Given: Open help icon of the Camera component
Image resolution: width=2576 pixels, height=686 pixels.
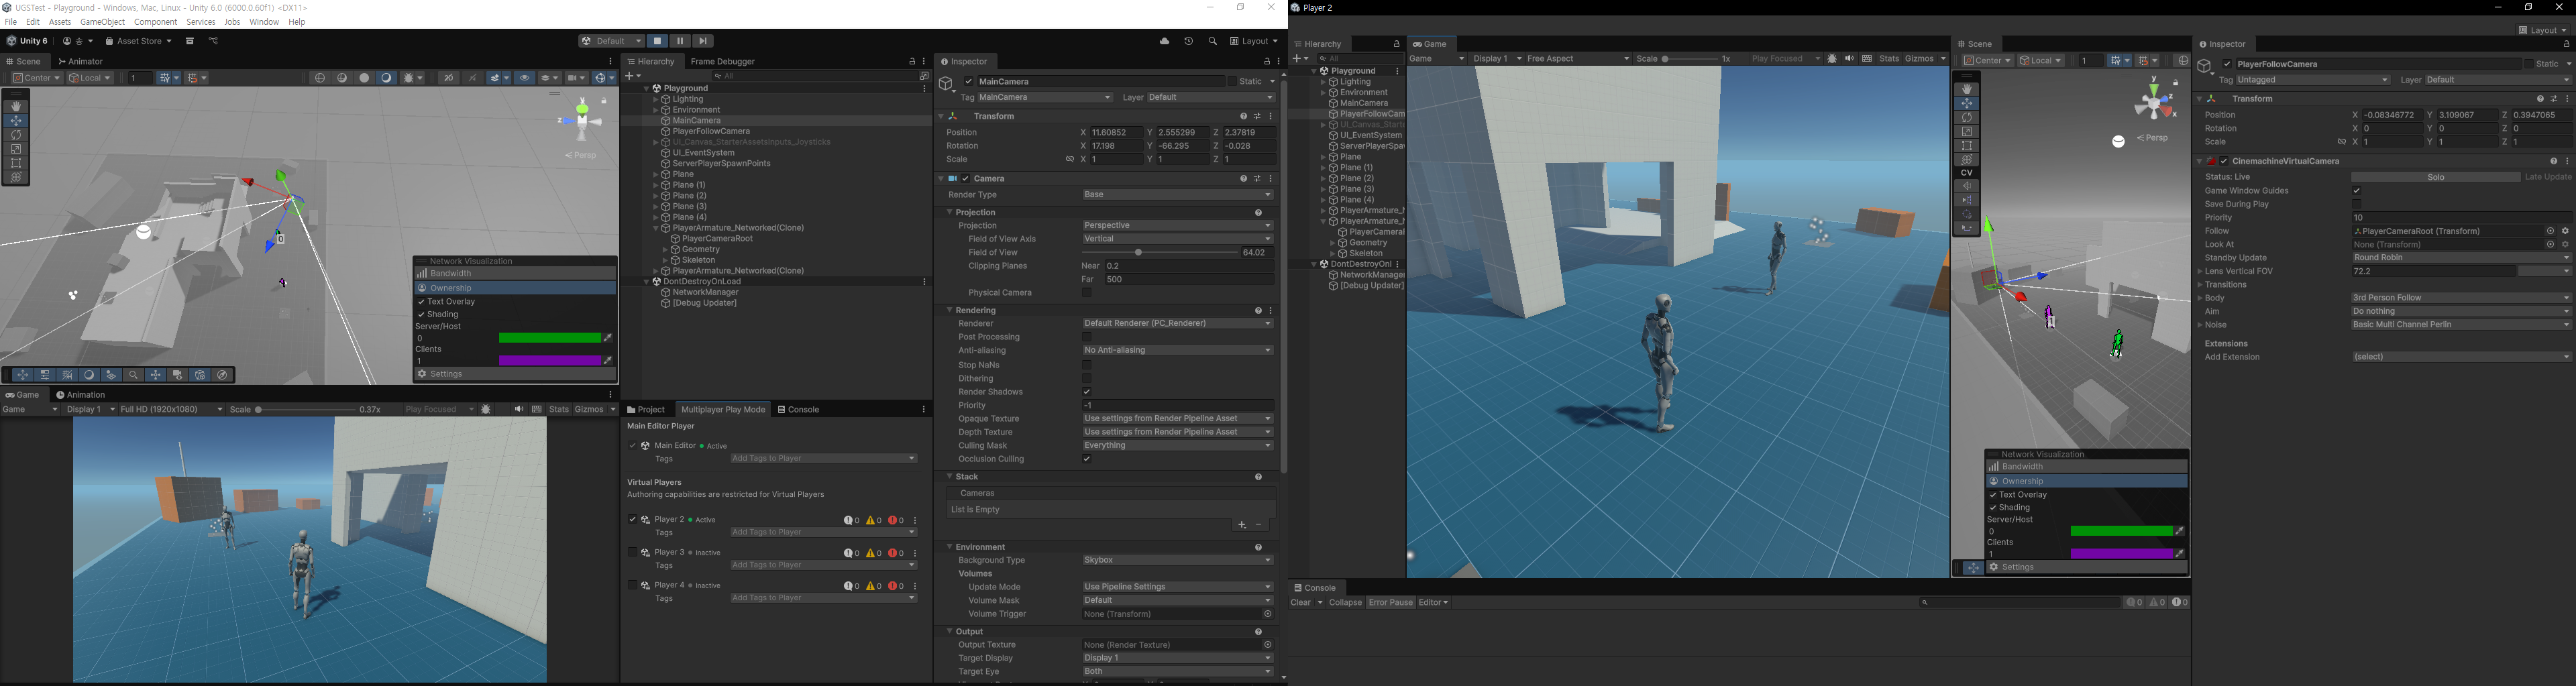Looking at the screenshot, I should tap(1243, 179).
